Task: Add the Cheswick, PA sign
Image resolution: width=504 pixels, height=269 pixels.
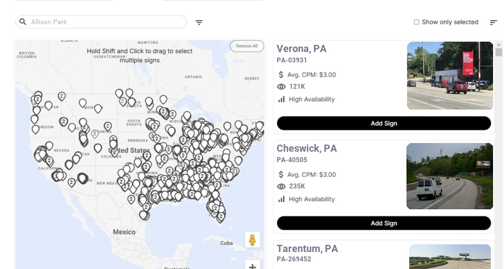Action: [383, 223]
